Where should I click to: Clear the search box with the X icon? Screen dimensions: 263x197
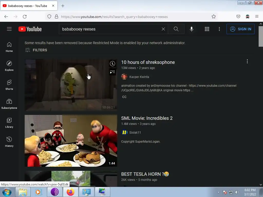pos(163,29)
